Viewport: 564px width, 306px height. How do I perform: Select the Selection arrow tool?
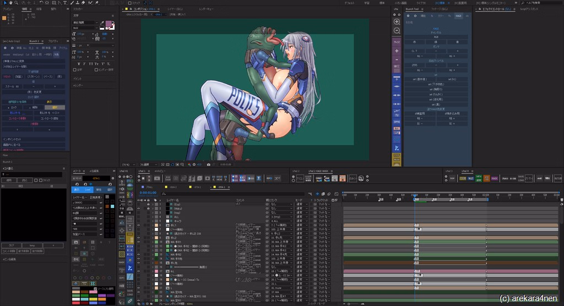pos(6,3)
